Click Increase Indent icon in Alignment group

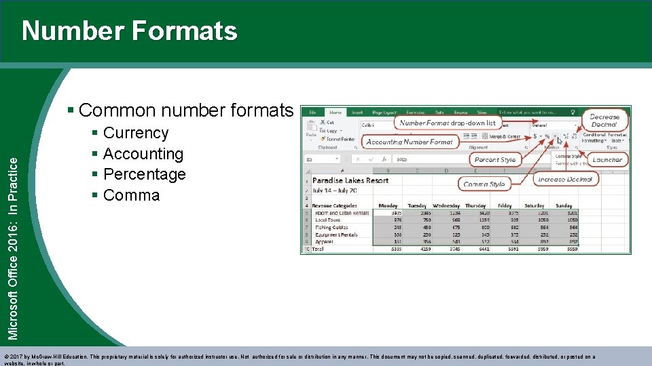click(473, 136)
